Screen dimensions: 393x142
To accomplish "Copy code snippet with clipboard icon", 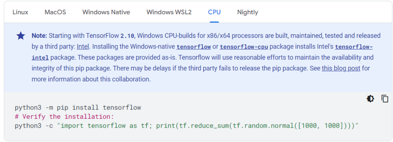I will (x=385, y=99).
